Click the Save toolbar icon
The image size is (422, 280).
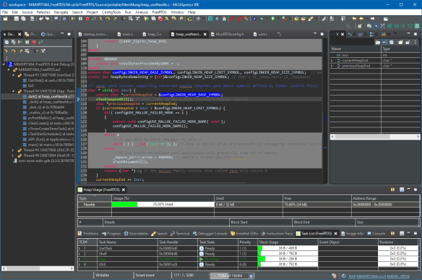(17, 19)
